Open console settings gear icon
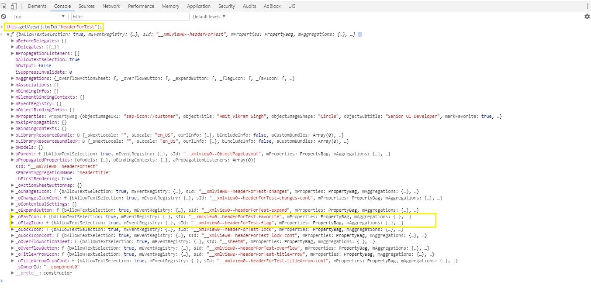Viewport: 591px width, 292px height. tap(587, 17)
